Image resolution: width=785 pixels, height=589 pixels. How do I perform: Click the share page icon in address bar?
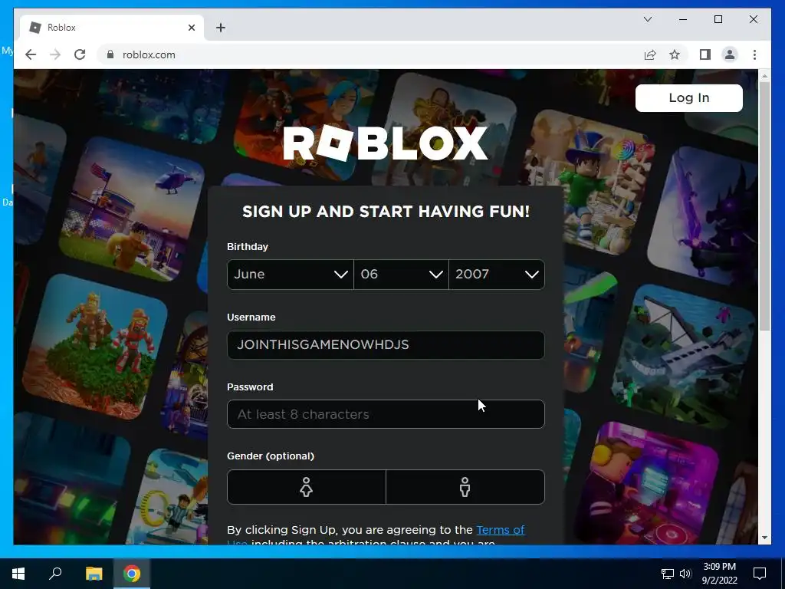tap(650, 54)
